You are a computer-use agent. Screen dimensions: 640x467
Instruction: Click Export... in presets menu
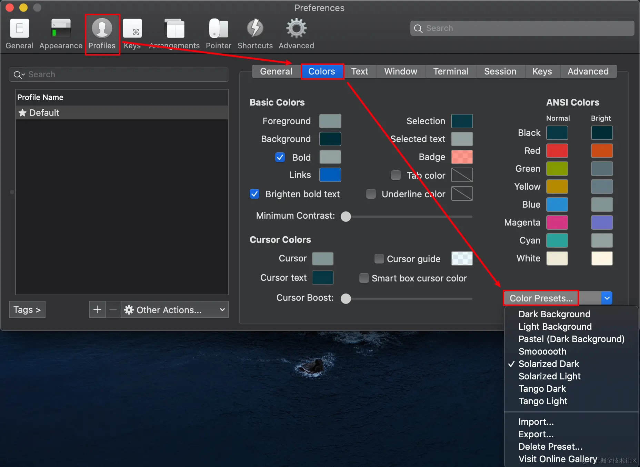click(x=571, y=434)
